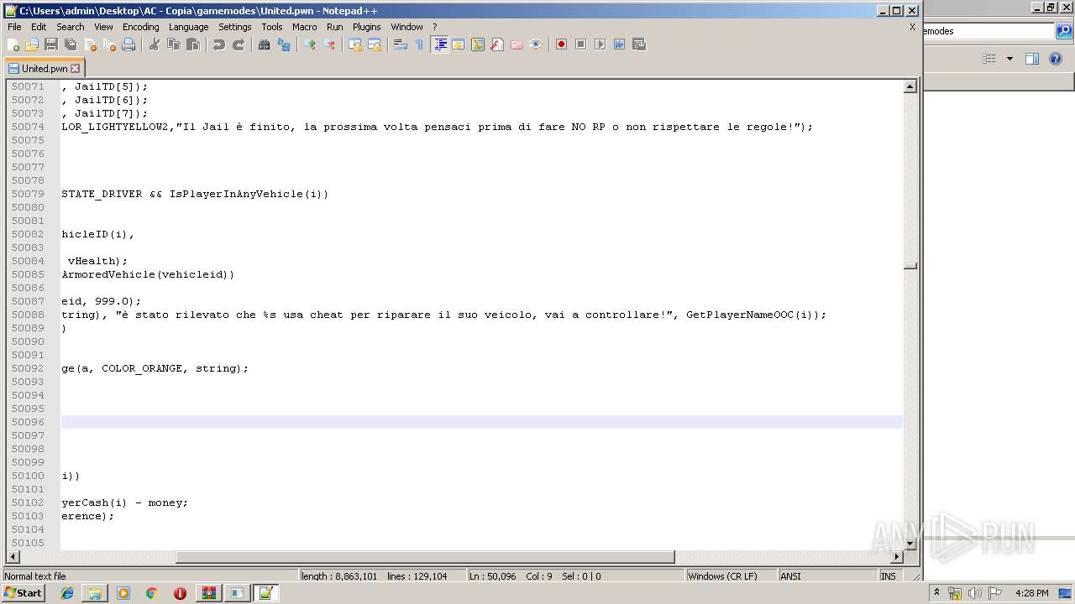Image resolution: width=1075 pixels, height=604 pixels.
Task: Toggle the indent guide button
Action: [439, 44]
